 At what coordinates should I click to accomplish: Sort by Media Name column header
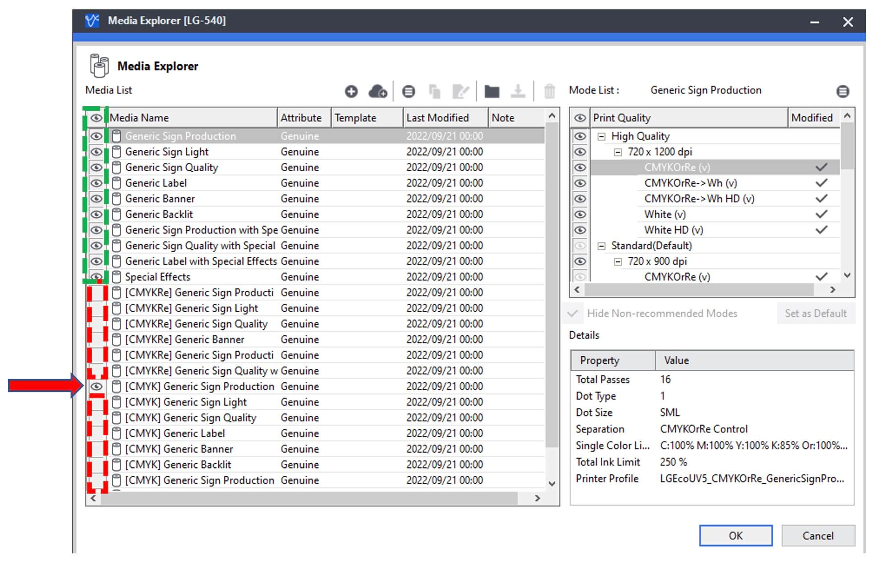pyautogui.click(x=192, y=118)
